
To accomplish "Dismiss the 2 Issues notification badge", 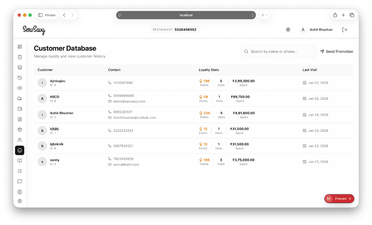I will tap(350, 198).
